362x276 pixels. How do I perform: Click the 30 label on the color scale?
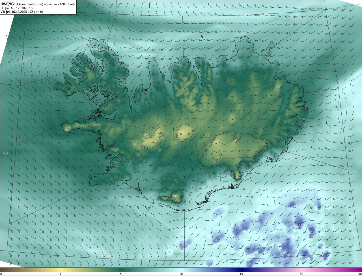(301, 274)
